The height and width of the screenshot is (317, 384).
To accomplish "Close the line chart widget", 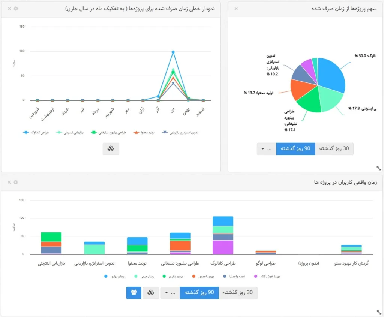I will tap(8, 9).
